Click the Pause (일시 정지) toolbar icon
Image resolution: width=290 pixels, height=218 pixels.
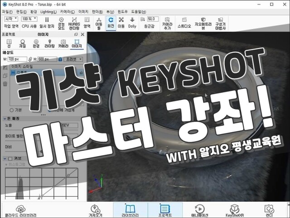[47, 22]
